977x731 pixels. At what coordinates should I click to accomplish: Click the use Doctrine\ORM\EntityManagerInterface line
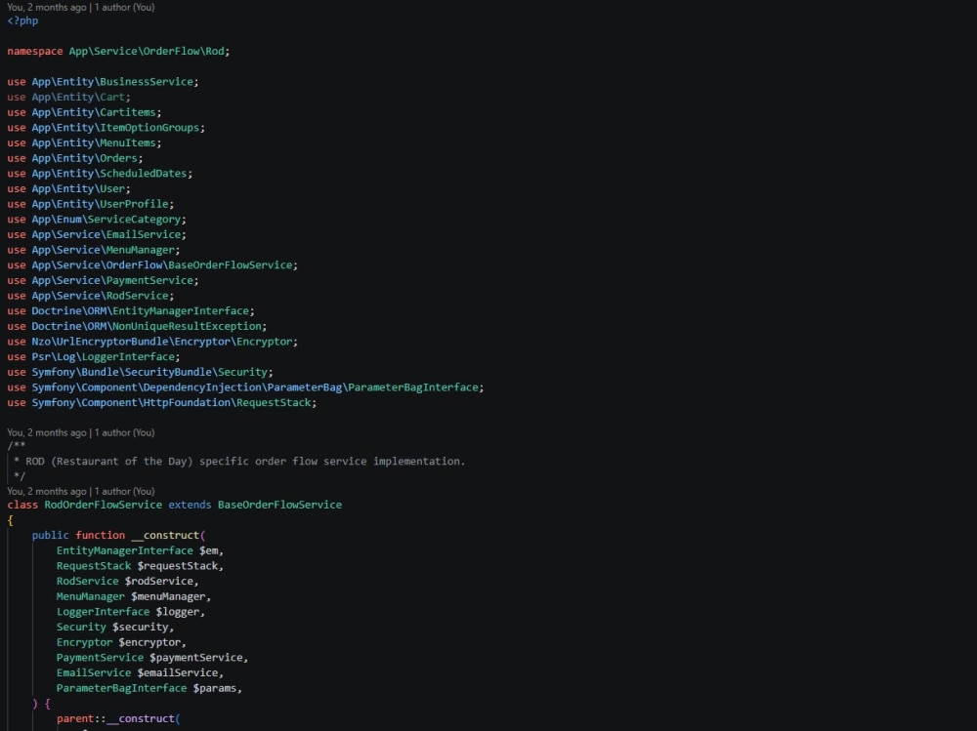[x=131, y=310]
